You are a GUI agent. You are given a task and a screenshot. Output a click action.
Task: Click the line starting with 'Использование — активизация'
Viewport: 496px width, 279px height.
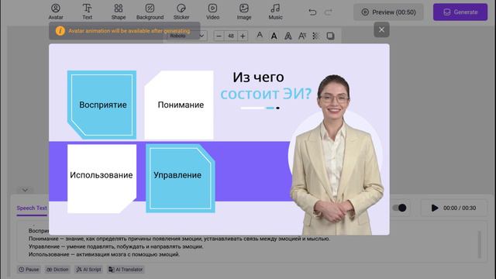pos(104,254)
